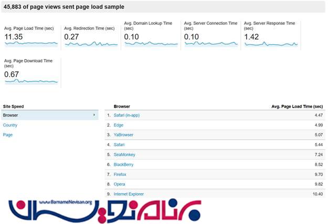
Task: Click the Avg. Domain Lookup Time label
Action: click(148, 26)
